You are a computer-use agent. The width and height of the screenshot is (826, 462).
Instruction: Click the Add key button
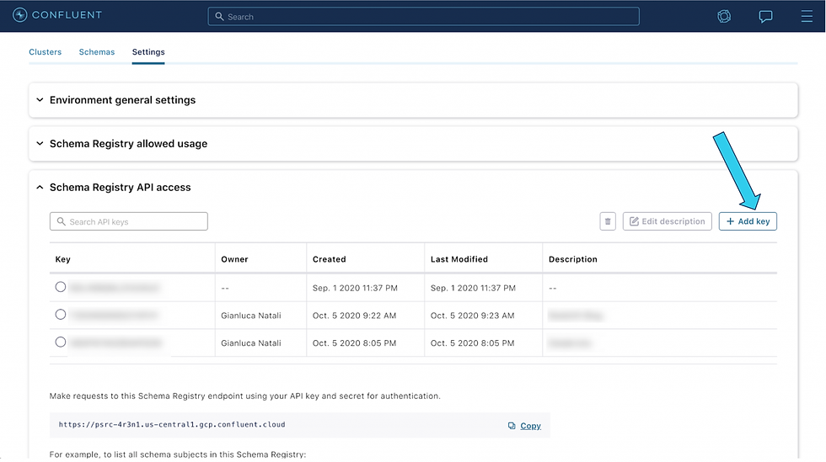pyautogui.click(x=748, y=221)
